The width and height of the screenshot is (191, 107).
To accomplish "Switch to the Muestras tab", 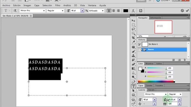I will [150, 64].
